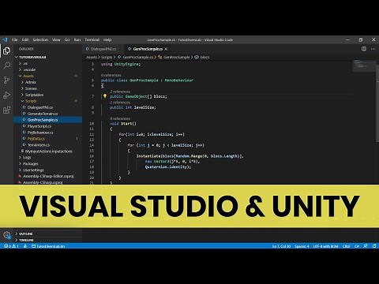Click the Assets breadcrumb segment
Viewport: 379px width, 284px height.
click(x=92, y=57)
